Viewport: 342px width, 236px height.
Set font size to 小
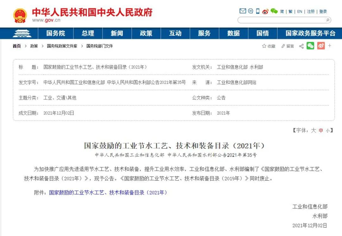pyautogui.click(x=328, y=131)
